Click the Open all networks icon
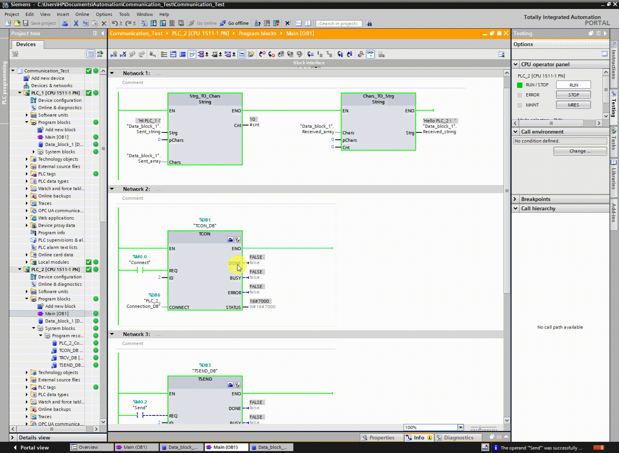Viewport: 619px width, 453px height. click(173, 54)
